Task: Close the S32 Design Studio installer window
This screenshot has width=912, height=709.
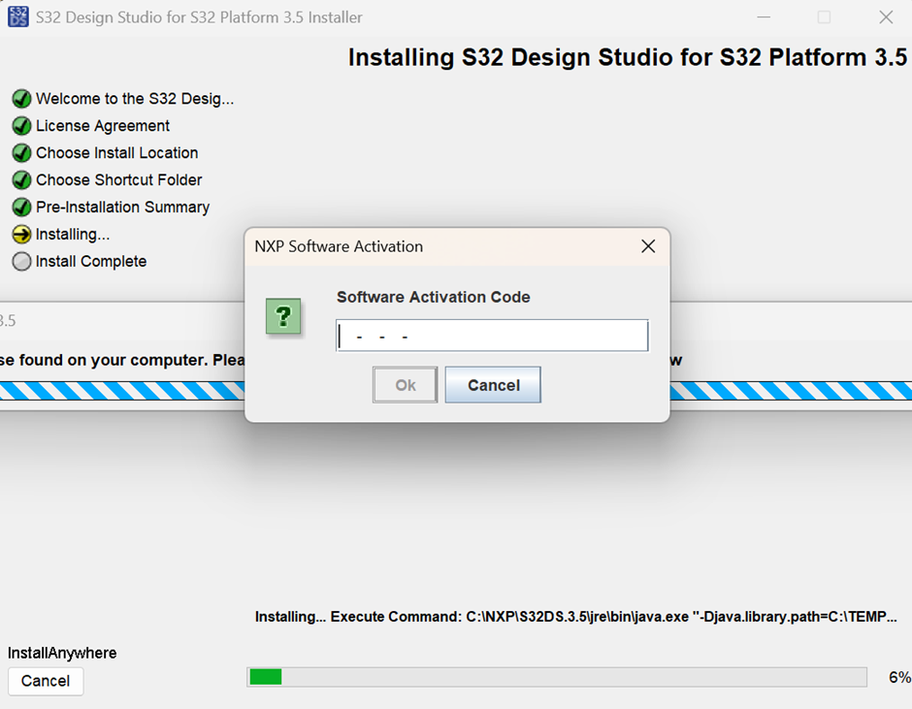Action: tap(886, 17)
